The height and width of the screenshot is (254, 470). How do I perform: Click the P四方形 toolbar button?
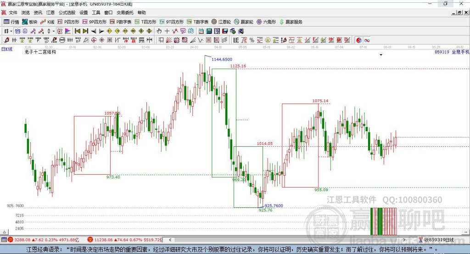[x=68, y=22]
